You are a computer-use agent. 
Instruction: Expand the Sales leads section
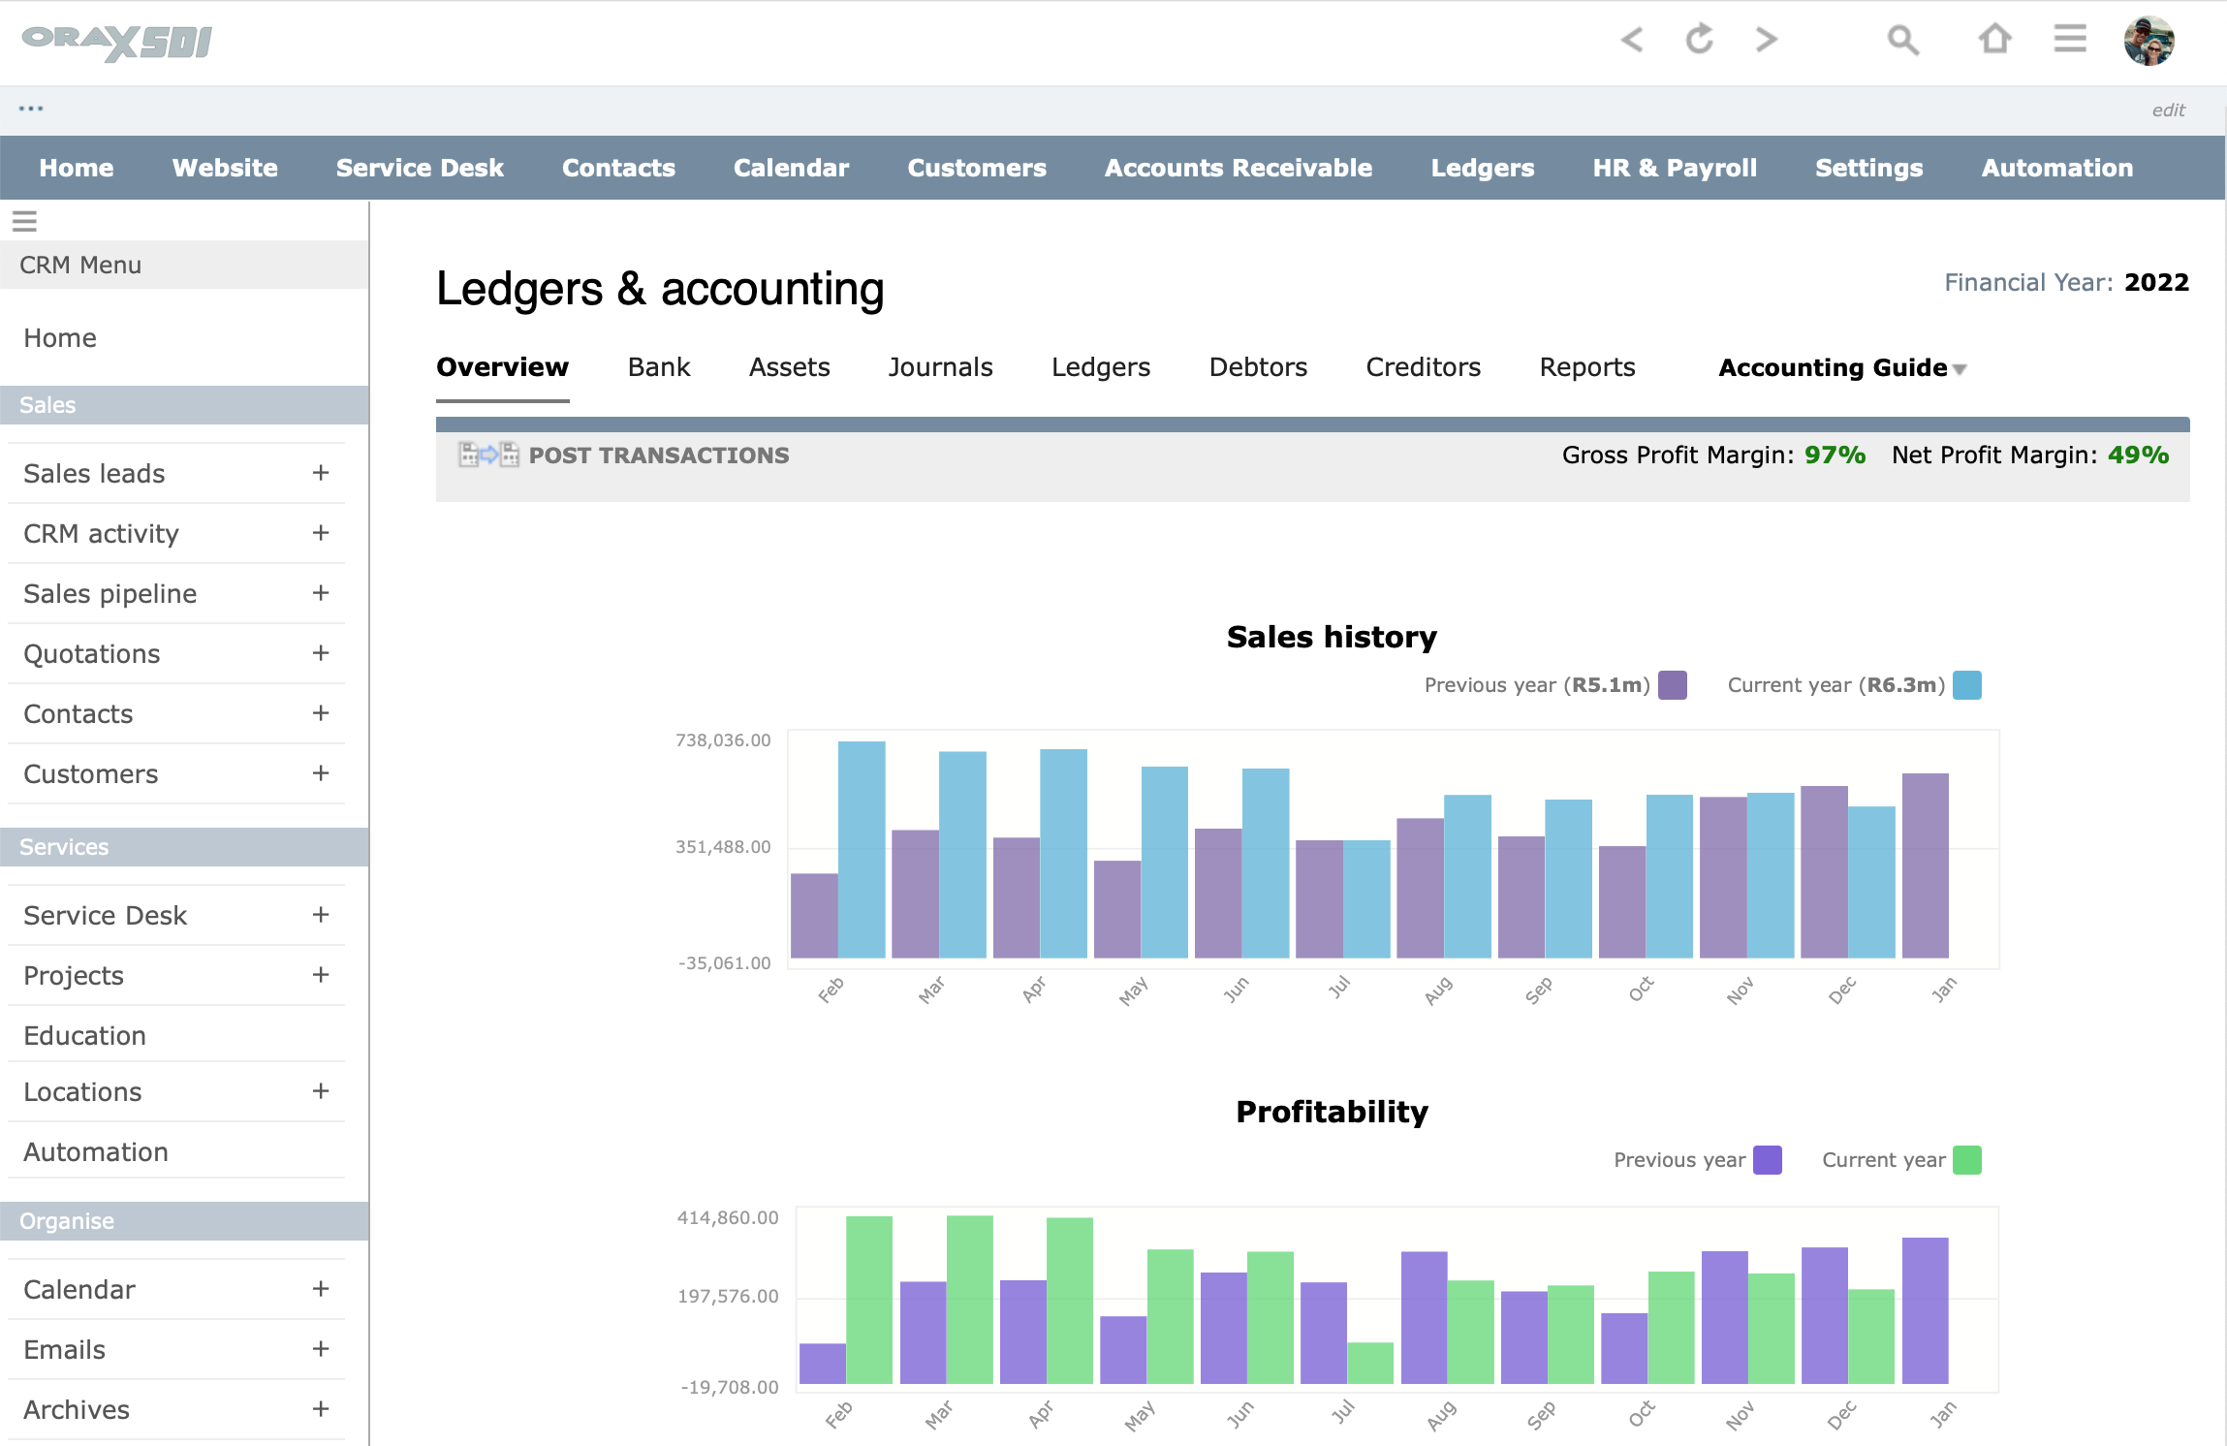point(321,473)
